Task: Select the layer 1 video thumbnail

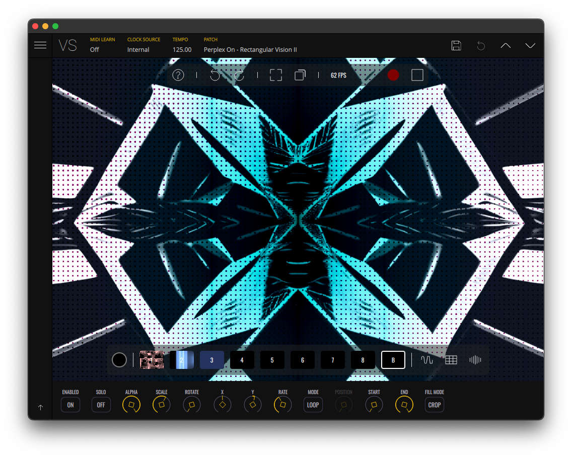Action: pyautogui.click(x=152, y=360)
